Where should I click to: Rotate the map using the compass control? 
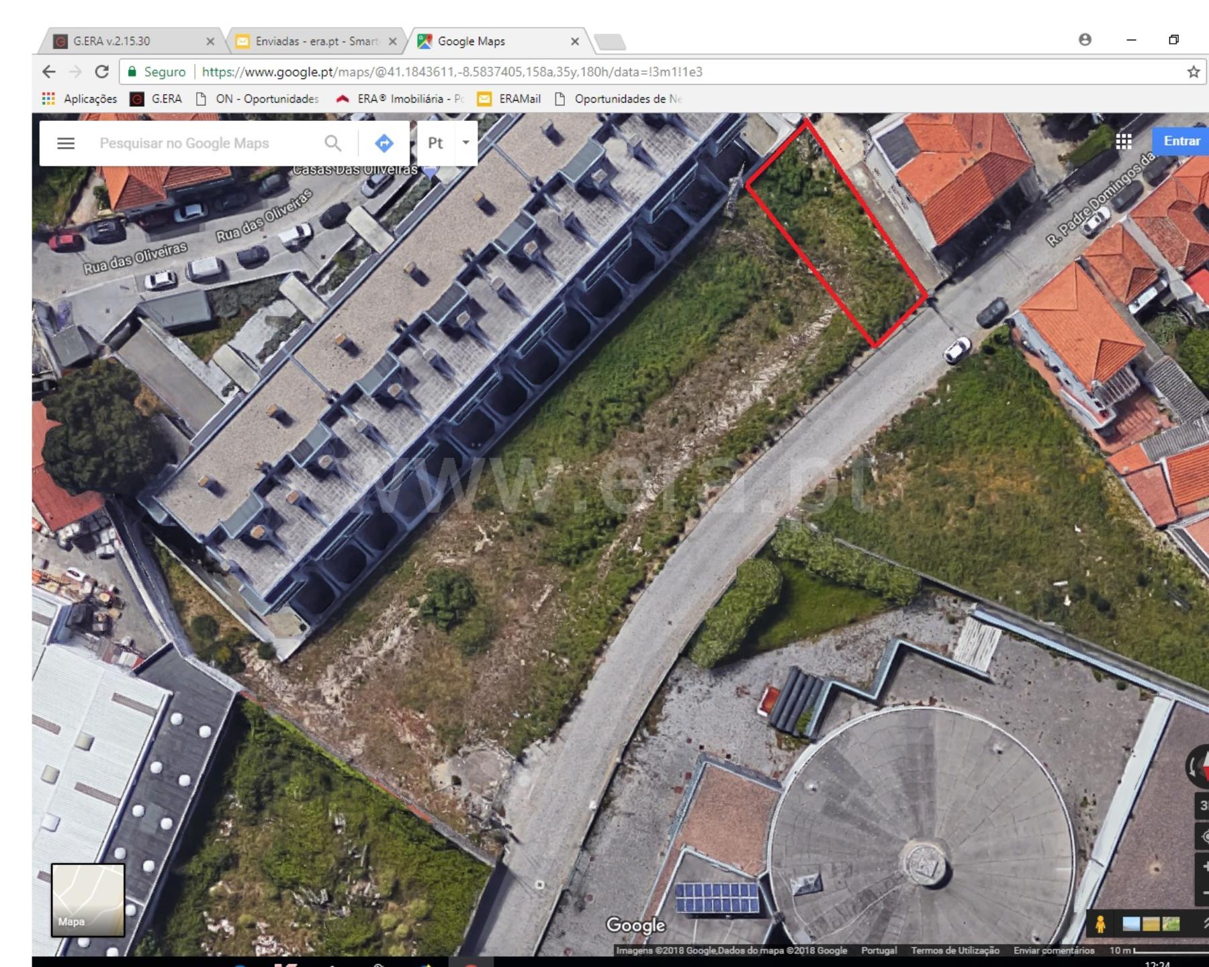[1198, 766]
